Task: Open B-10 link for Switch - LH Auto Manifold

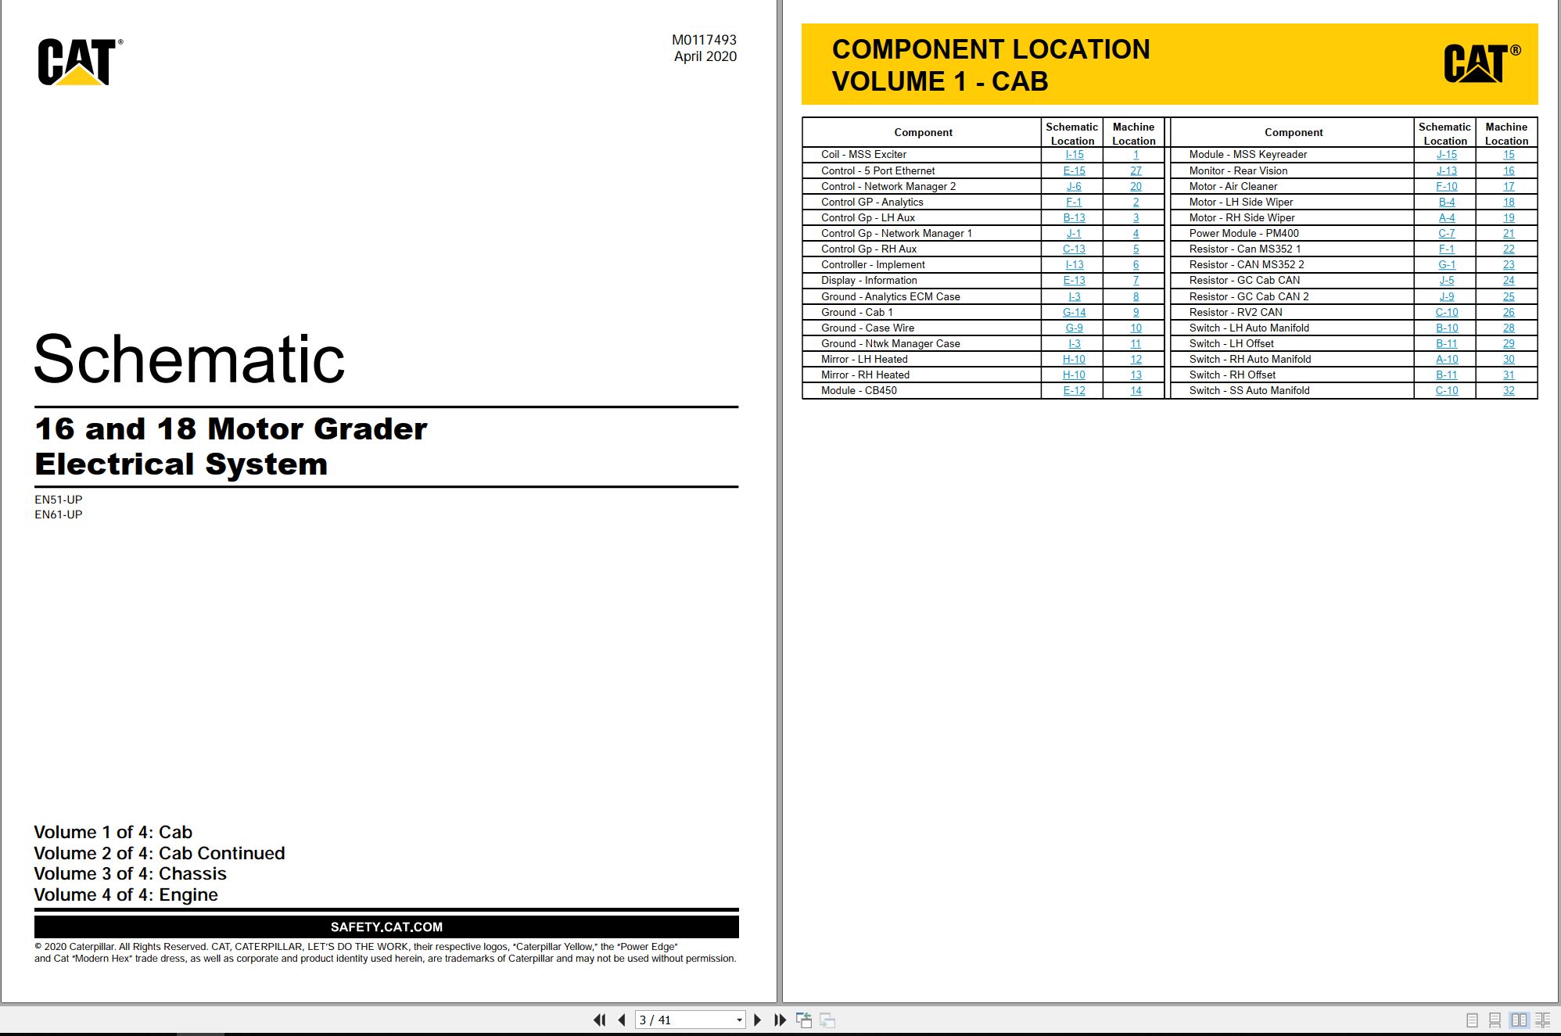Action: tap(1447, 328)
